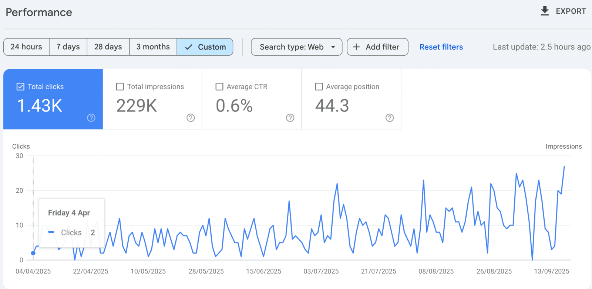
Task: Select the 24 hours date range
Action: (26, 47)
